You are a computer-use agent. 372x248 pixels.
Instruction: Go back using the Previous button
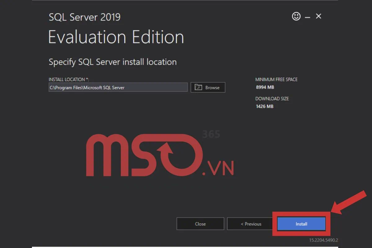(250, 224)
